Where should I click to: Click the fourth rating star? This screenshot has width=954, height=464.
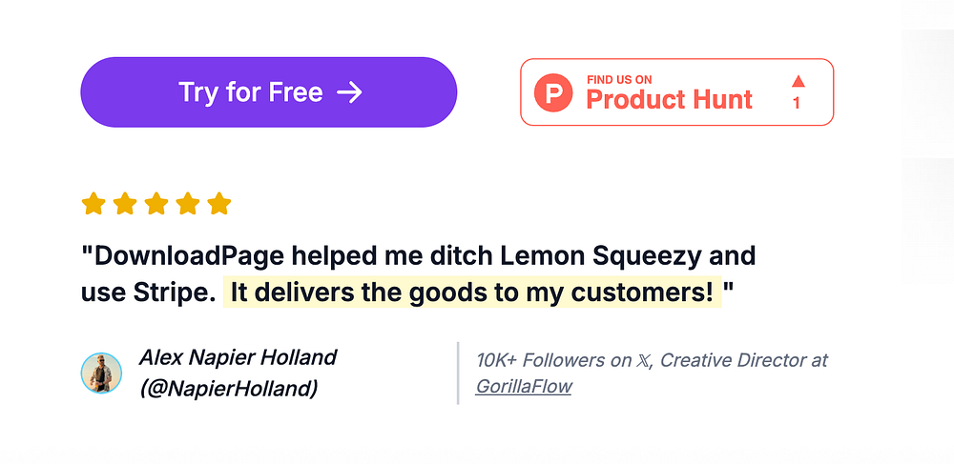click(x=187, y=204)
